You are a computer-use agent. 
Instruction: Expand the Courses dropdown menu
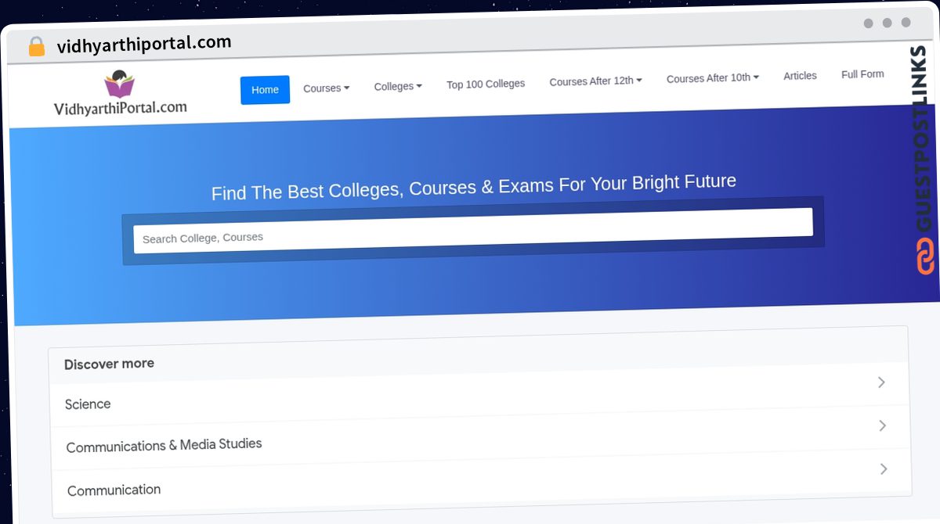coord(326,88)
